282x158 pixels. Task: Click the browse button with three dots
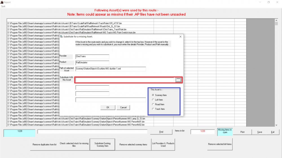178,80
